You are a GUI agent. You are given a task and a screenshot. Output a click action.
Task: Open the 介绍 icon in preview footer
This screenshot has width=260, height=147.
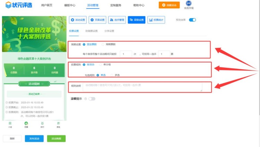[x=10, y=124]
